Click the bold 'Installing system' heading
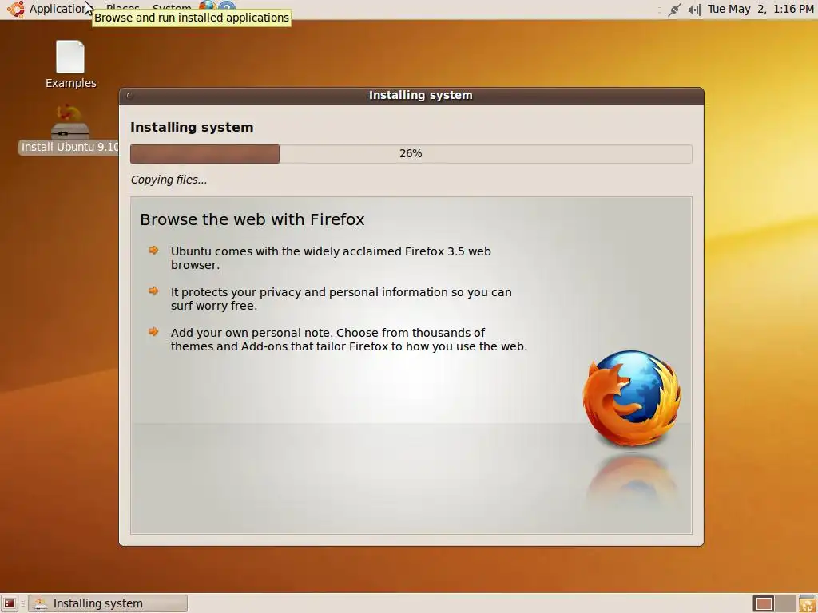This screenshot has width=818, height=613. coord(192,127)
